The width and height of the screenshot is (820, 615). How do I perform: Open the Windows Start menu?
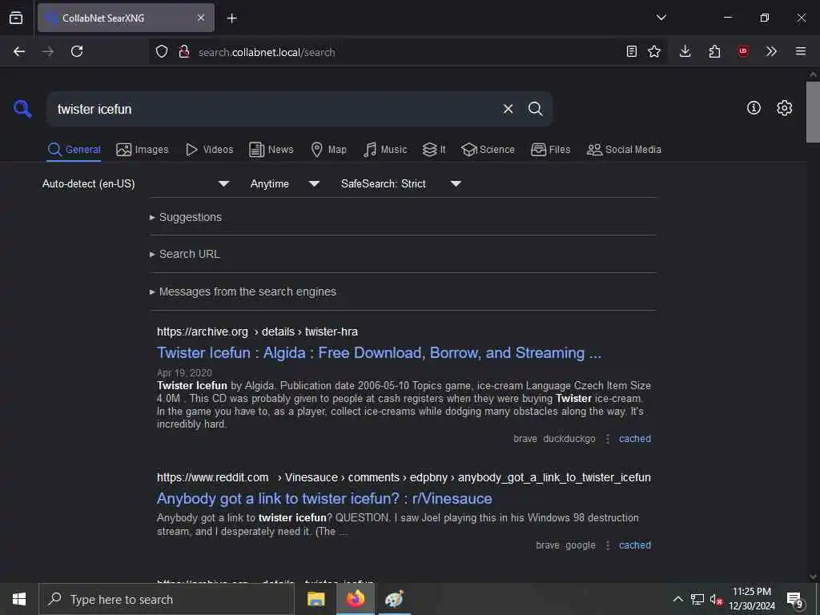pyautogui.click(x=19, y=599)
